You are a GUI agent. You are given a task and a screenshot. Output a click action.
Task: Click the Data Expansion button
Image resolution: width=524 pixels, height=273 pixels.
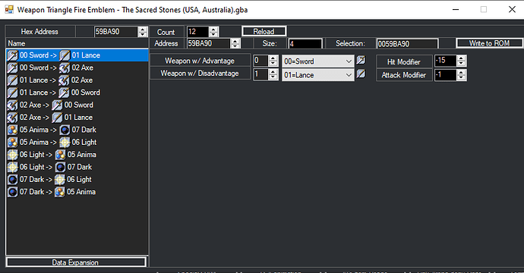click(76, 262)
